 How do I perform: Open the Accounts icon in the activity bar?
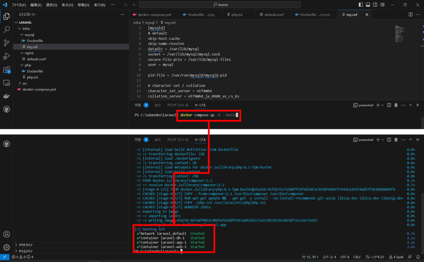pos(6,234)
